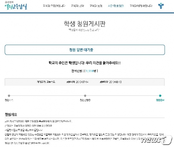Open the 교육감 동정 menu
174x147 pixels.
point(96,6)
